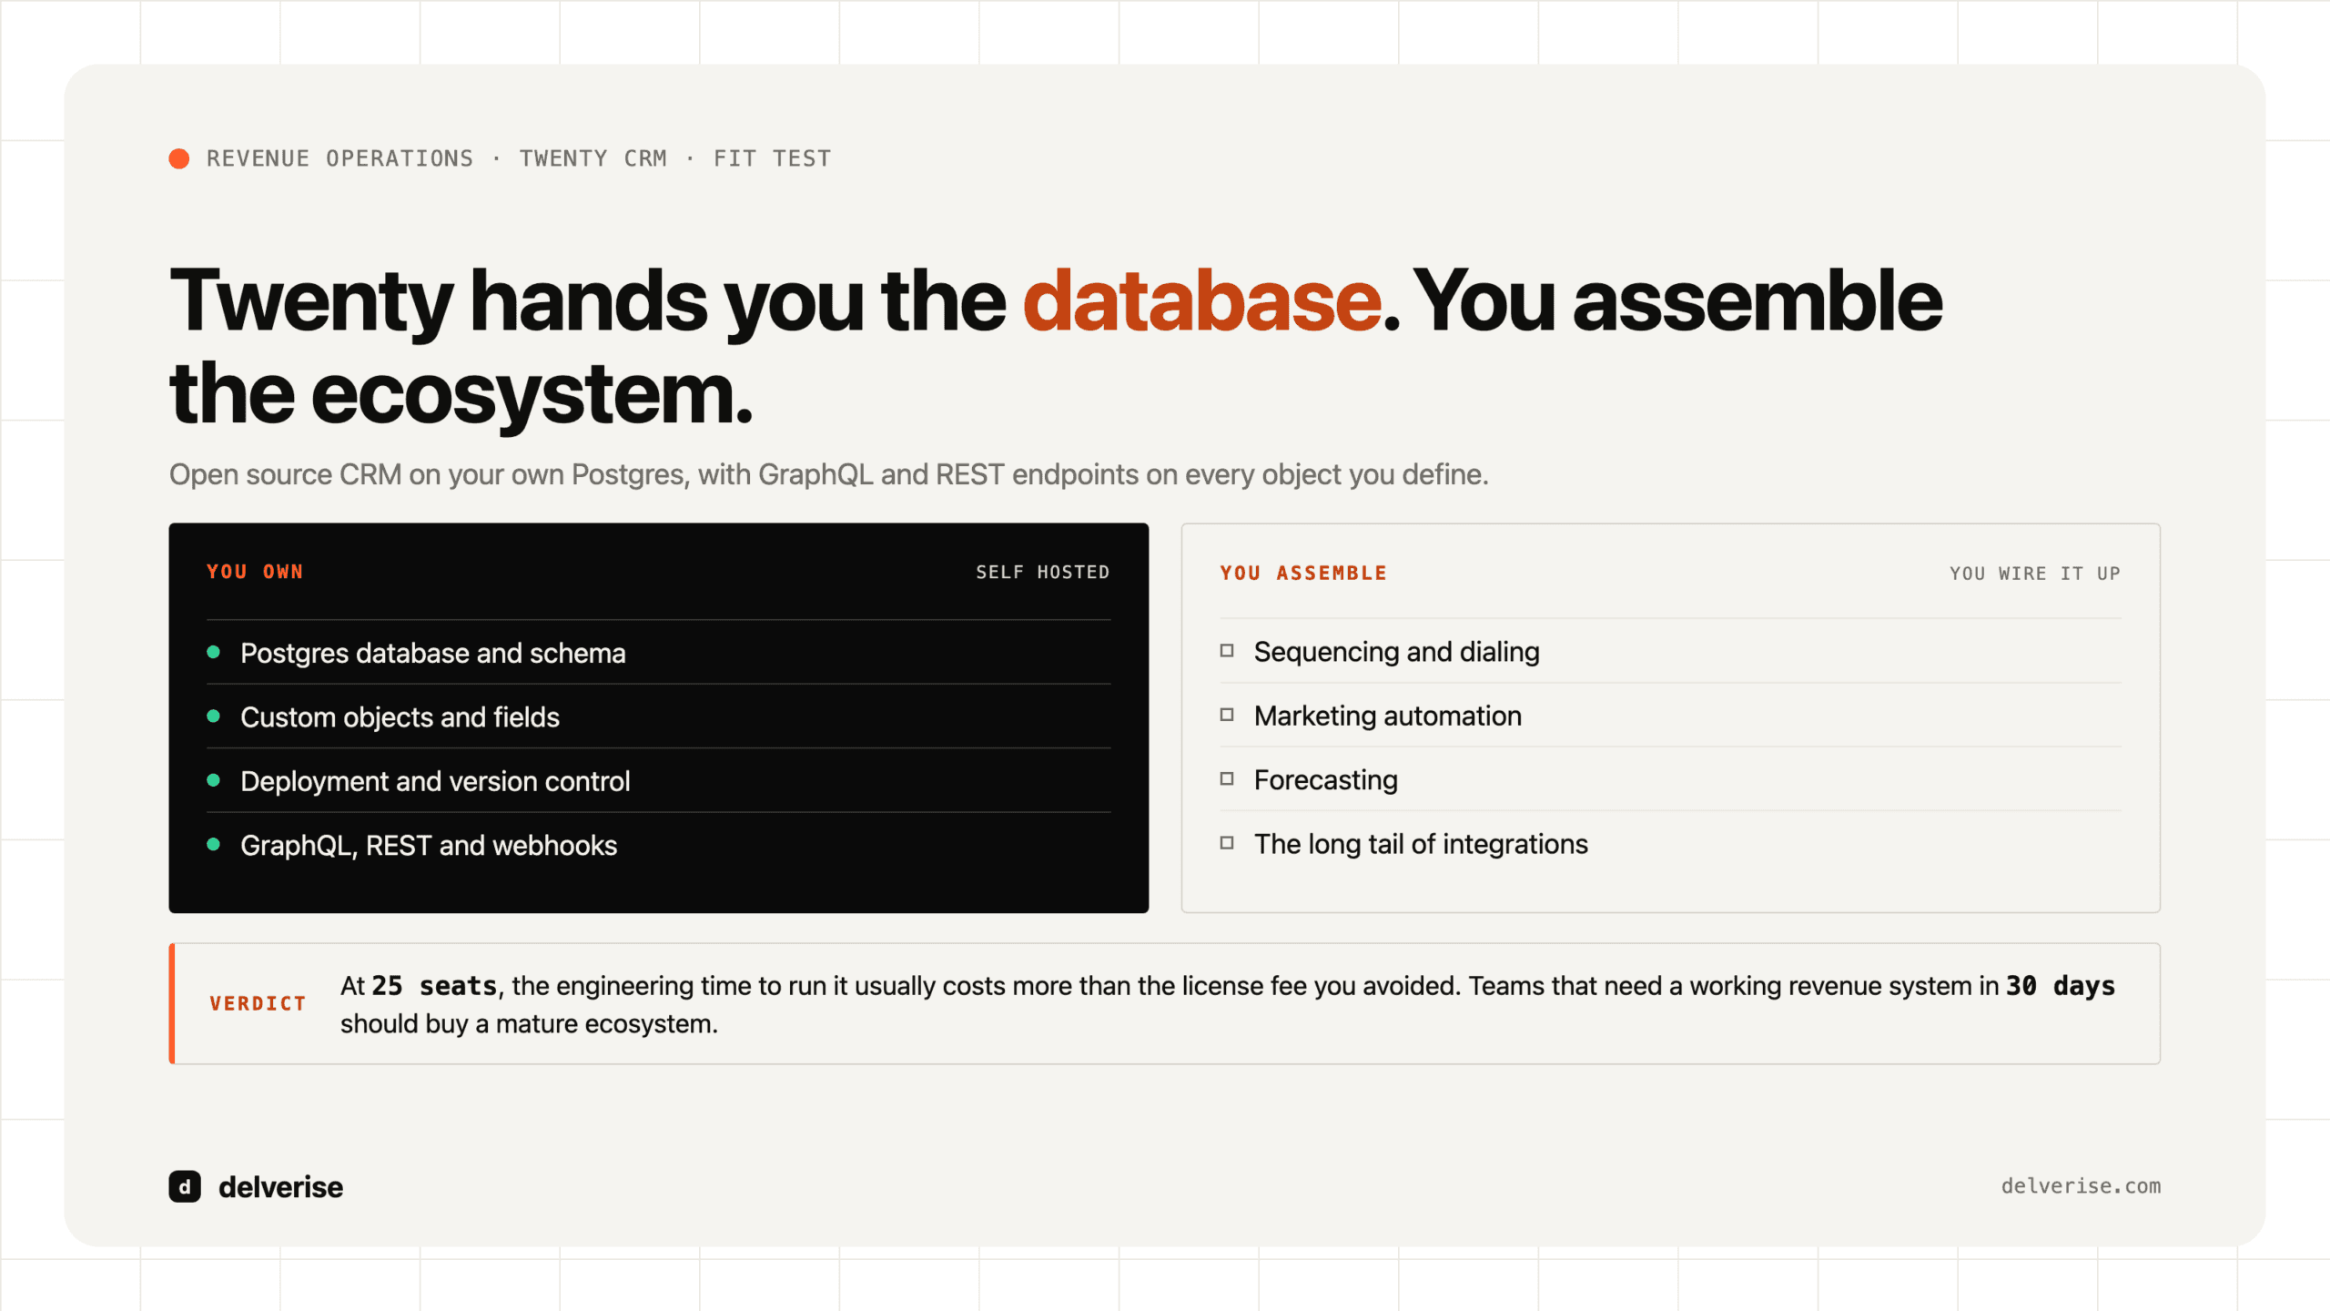
Task: Click 'GraphQL, REST and webhooks' row
Action: click(x=659, y=845)
